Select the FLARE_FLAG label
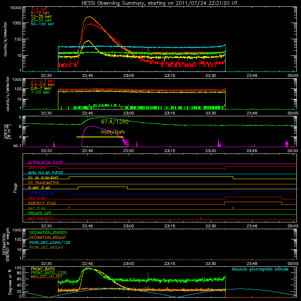Image resolution: width=301 pixels, height=301 pixels. point(39,188)
